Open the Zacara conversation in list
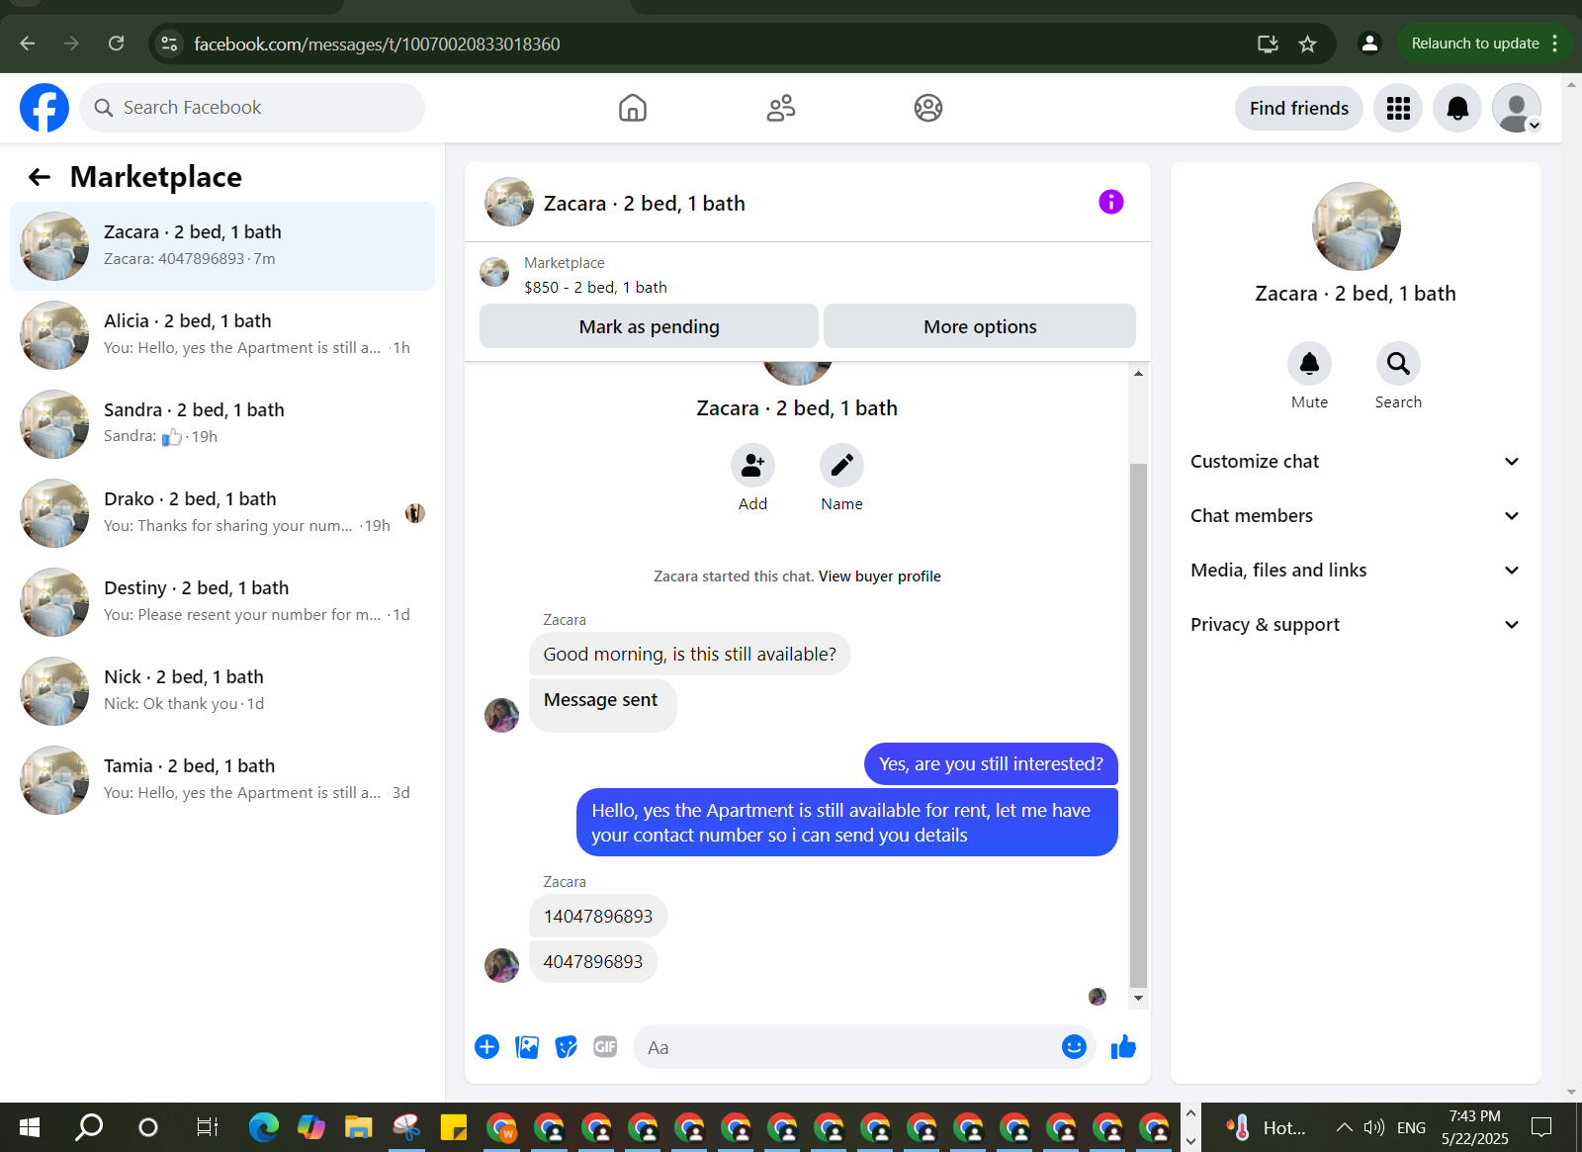This screenshot has height=1152, width=1582. coord(222,246)
